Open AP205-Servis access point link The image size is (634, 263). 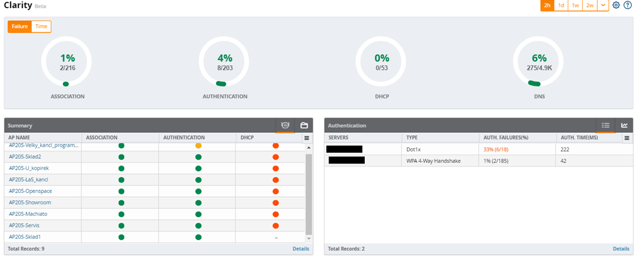(24, 226)
